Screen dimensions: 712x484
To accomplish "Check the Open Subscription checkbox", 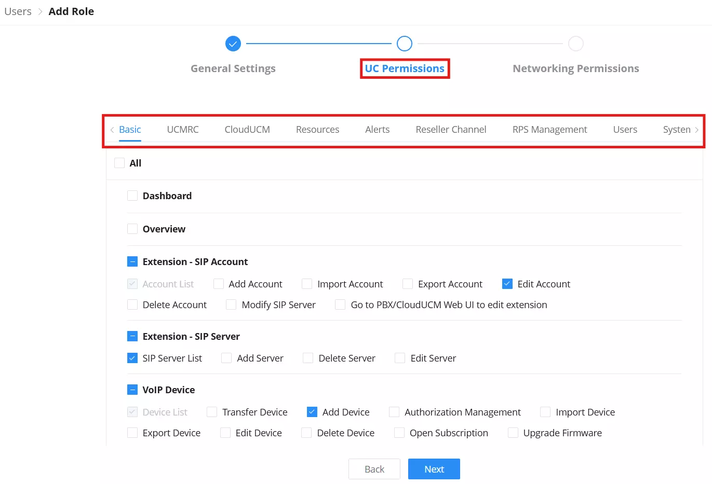I will [x=399, y=433].
